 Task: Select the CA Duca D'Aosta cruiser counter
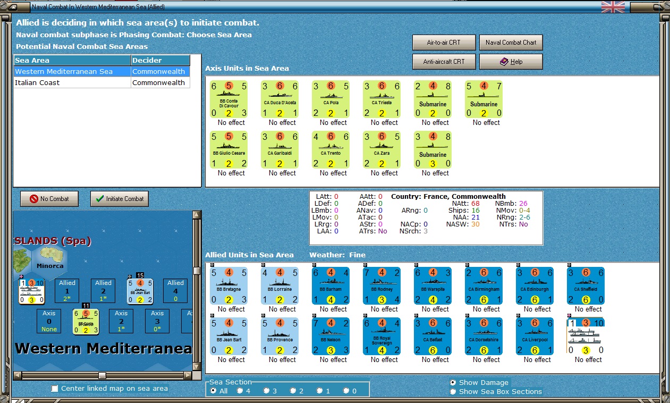click(x=280, y=99)
